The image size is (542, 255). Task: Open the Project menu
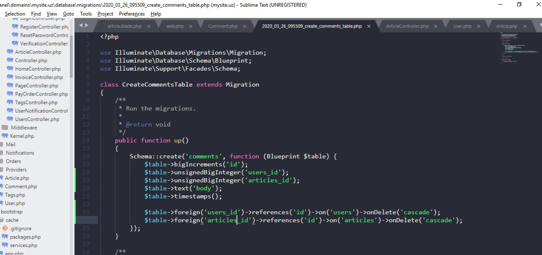click(105, 14)
